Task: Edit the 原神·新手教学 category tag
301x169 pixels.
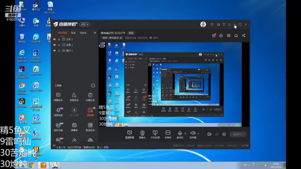Action: click(x=112, y=38)
